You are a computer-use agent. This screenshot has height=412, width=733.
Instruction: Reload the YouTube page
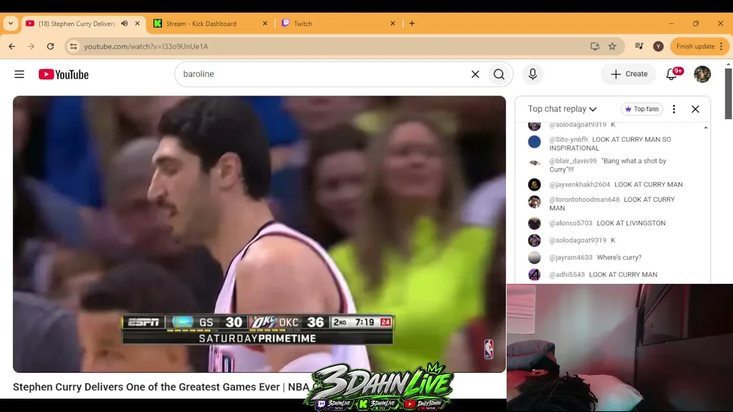point(50,46)
